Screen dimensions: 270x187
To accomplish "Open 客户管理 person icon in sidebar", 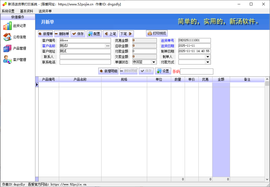I will click(7, 60).
